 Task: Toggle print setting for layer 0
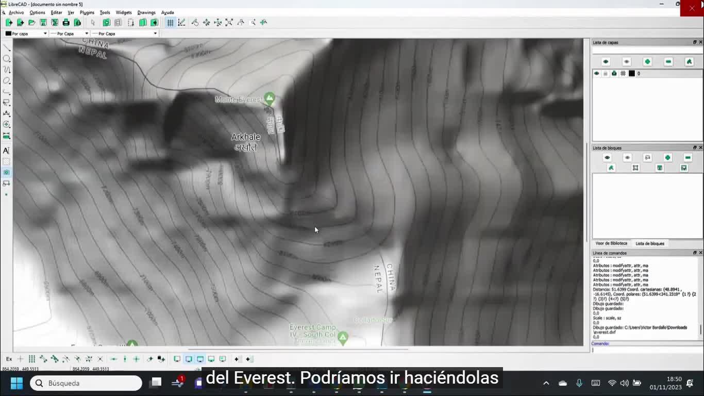click(614, 74)
